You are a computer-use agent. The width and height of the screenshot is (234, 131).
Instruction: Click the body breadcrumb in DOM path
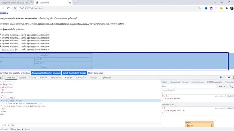tap(4, 125)
